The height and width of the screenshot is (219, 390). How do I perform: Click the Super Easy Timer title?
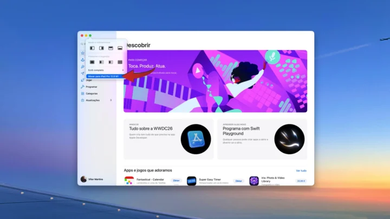click(210, 180)
